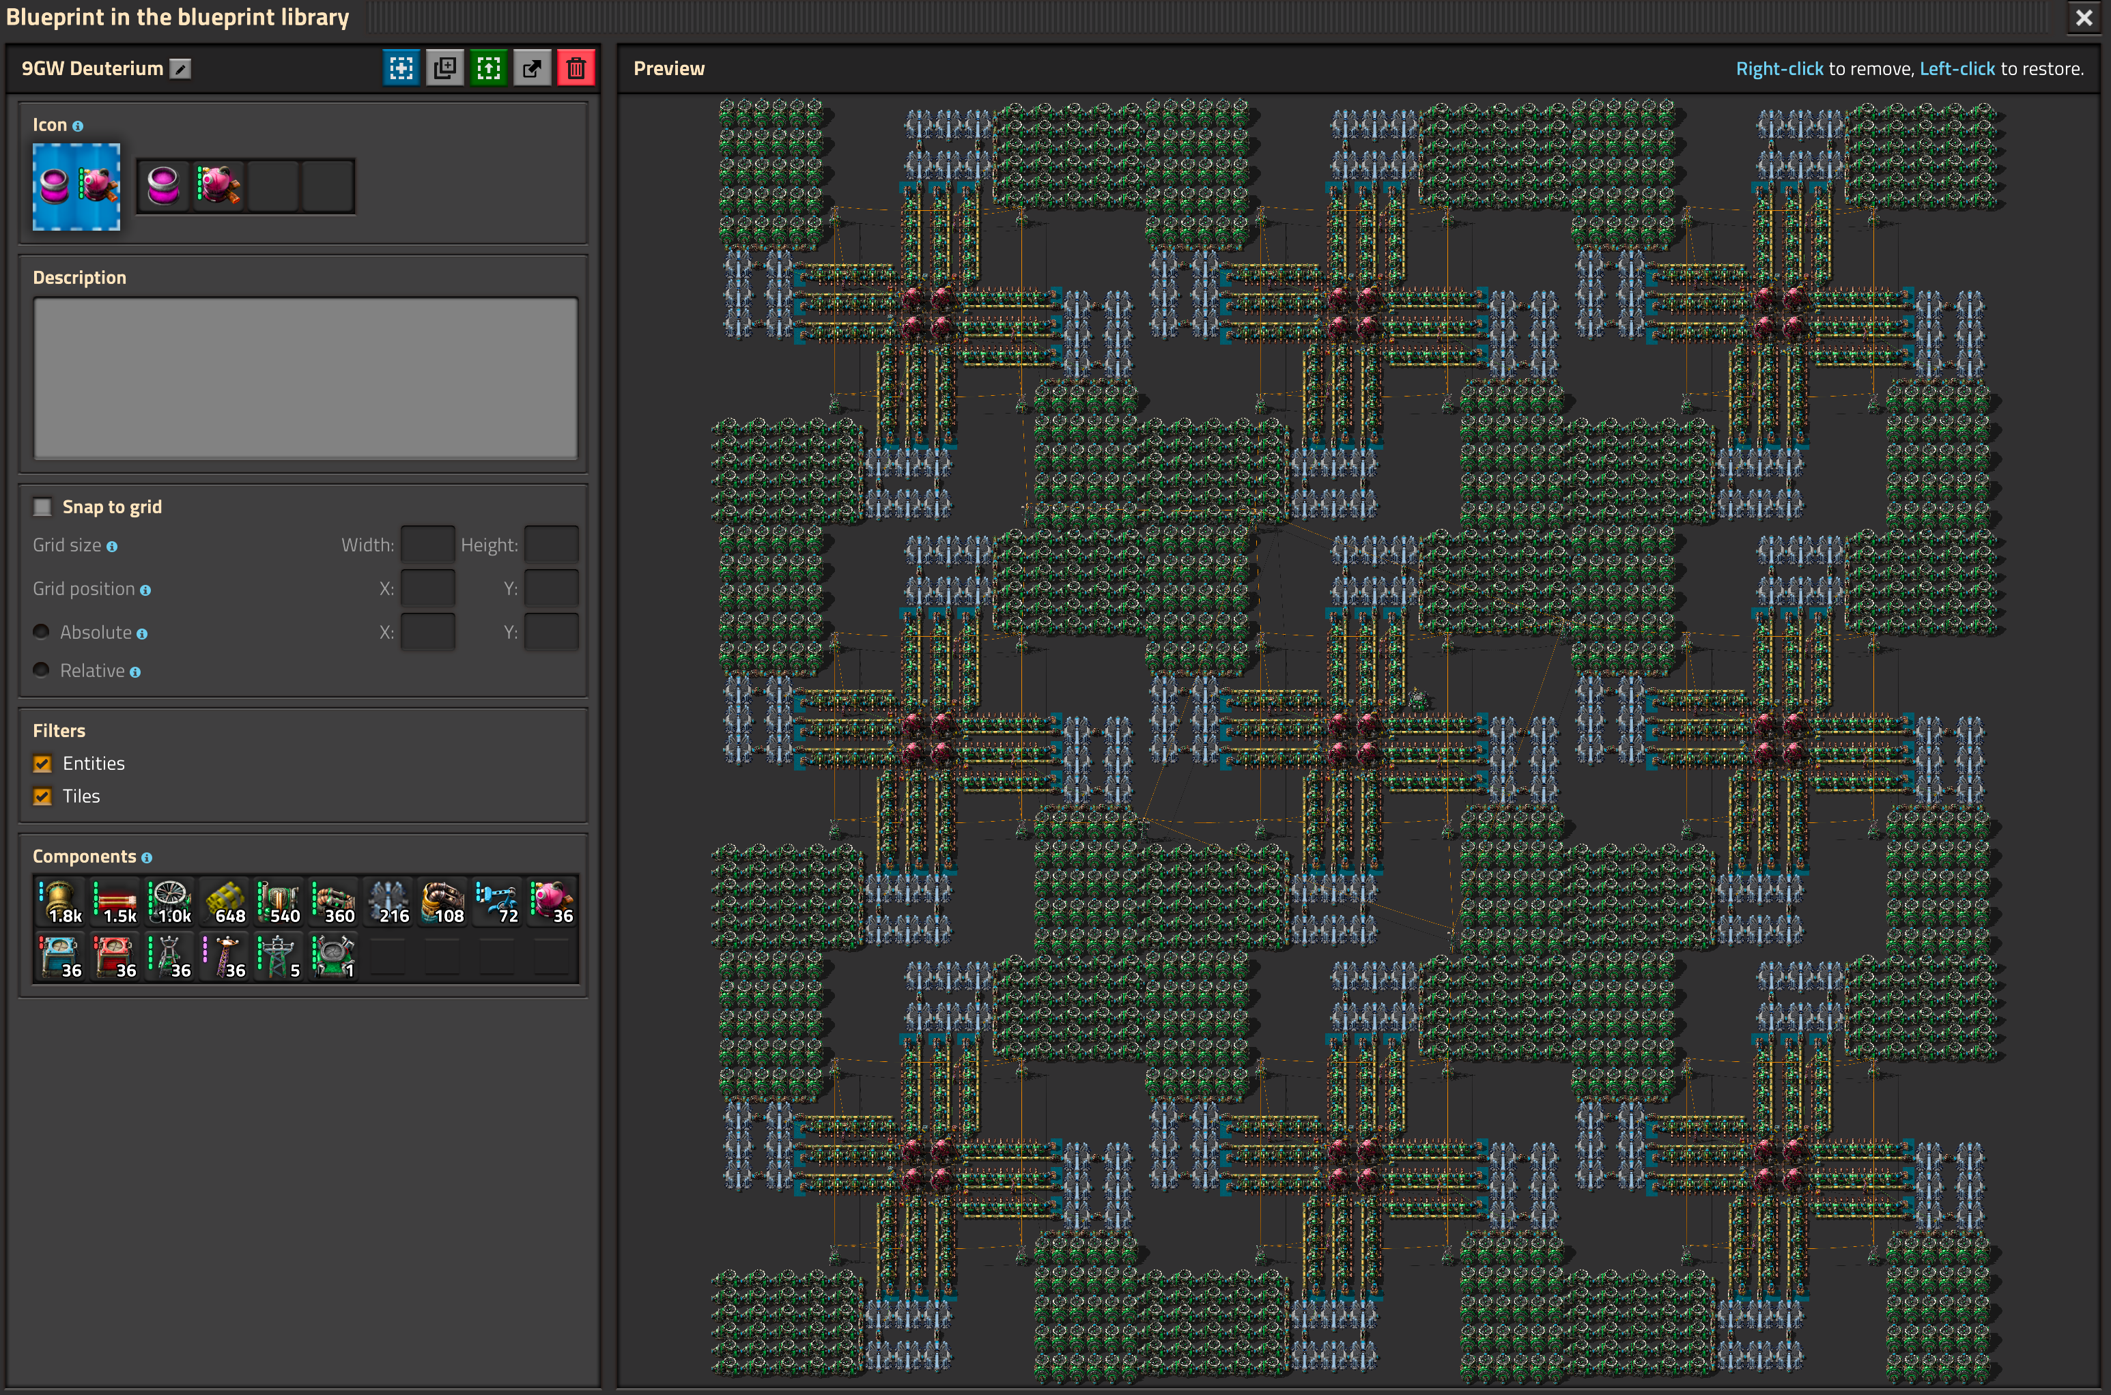Click the gray duplicate blueprint button
This screenshot has height=1395, width=2111.
(445, 68)
